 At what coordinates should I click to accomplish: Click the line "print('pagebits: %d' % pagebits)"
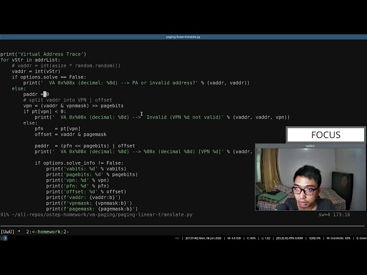[x=92, y=174]
